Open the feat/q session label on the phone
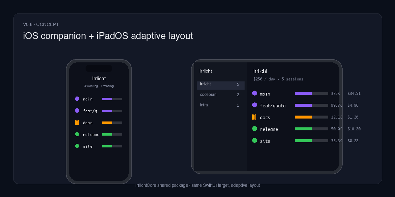 pyautogui.click(x=90, y=111)
